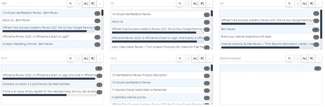The width and height of the screenshot is (325, 107).
Task: Select 'About Us' row in H1 list
Action: pyautogui.click(x=161, y=22)
